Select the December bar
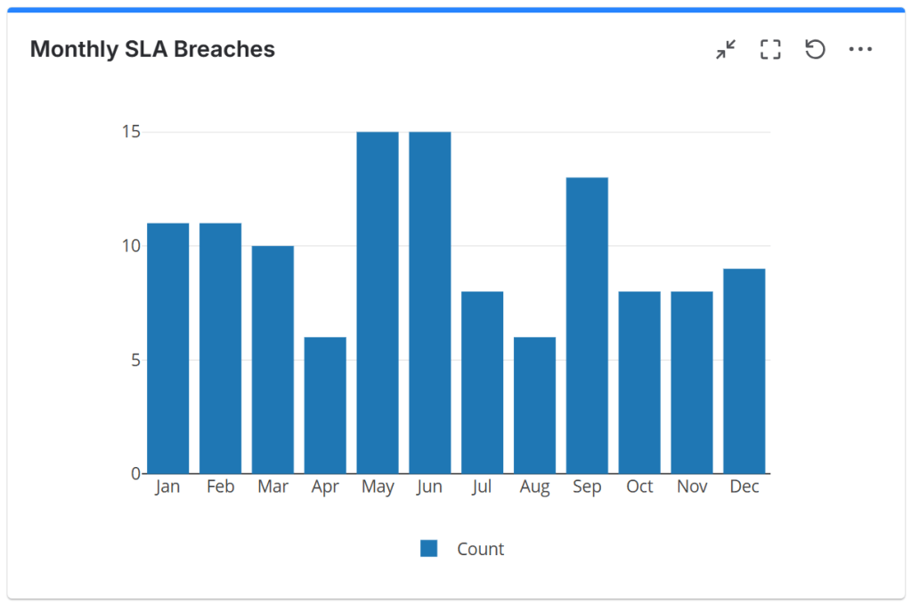 pos(744,371)
